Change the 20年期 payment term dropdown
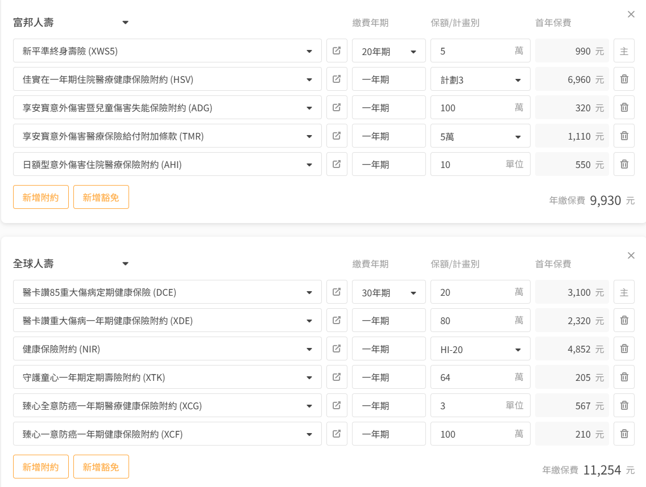The width and height of the screenshot is (646, 487). (x=389, y=51)
